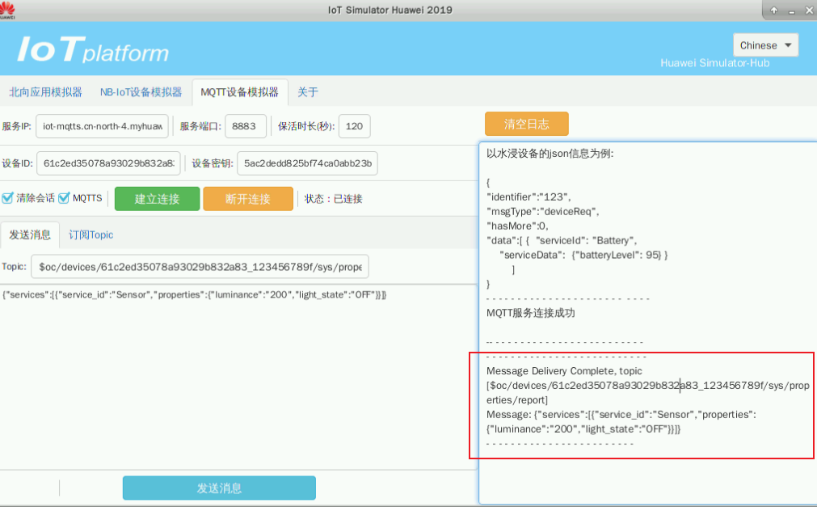Open the Chinese language dropdown
The image size is (817, 507).
tap(765, 45)
